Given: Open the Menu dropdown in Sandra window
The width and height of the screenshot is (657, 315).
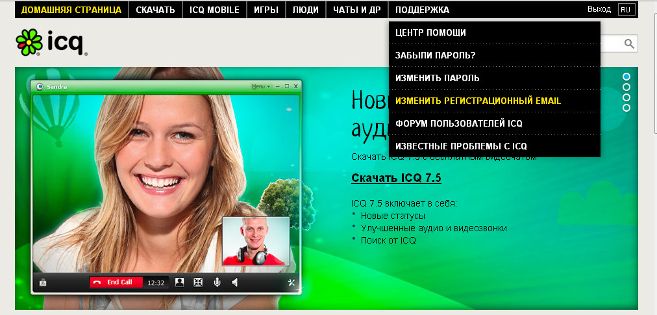Looking at the screenshot, I should [261, 86].
